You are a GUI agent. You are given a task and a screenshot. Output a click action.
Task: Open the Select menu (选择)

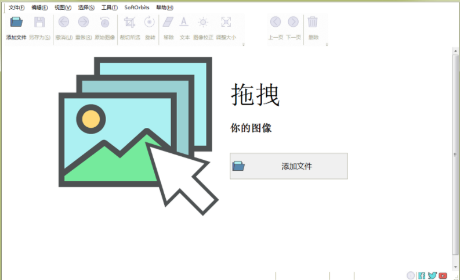(86, 8)
